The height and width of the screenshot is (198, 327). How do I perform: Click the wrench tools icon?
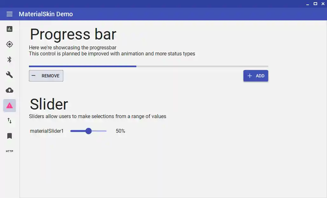coord(9,75)
